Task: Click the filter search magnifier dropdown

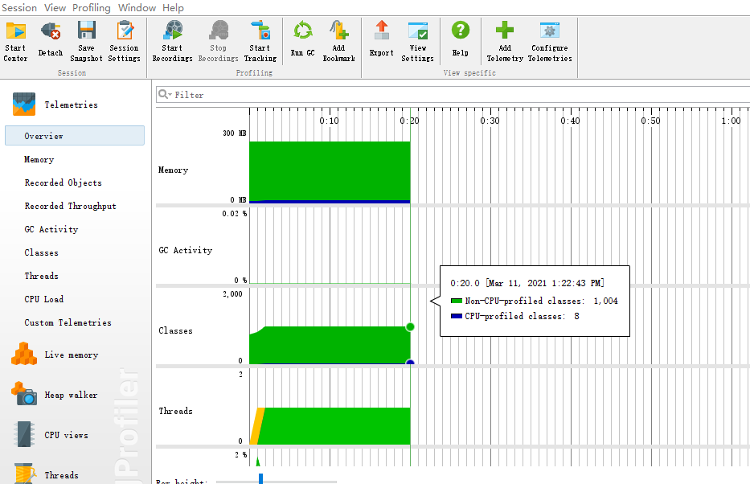Action: point(165,94)
